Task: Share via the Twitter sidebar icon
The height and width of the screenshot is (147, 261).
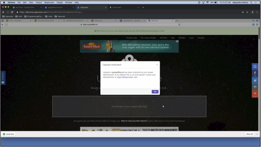Action: click(255, 81)
